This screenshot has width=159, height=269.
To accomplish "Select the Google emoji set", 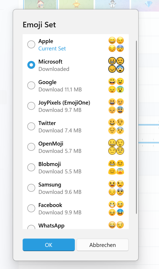I will click(31, 85).
